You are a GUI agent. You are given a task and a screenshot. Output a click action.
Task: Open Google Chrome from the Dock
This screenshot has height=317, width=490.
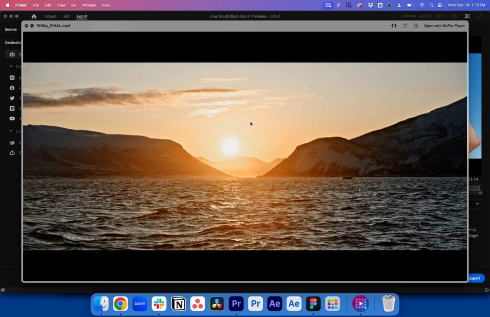tap(120, 304)
